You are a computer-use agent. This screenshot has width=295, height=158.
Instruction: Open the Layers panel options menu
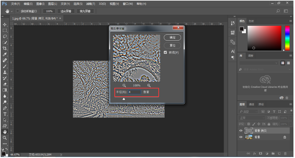[x=291, y=104]
